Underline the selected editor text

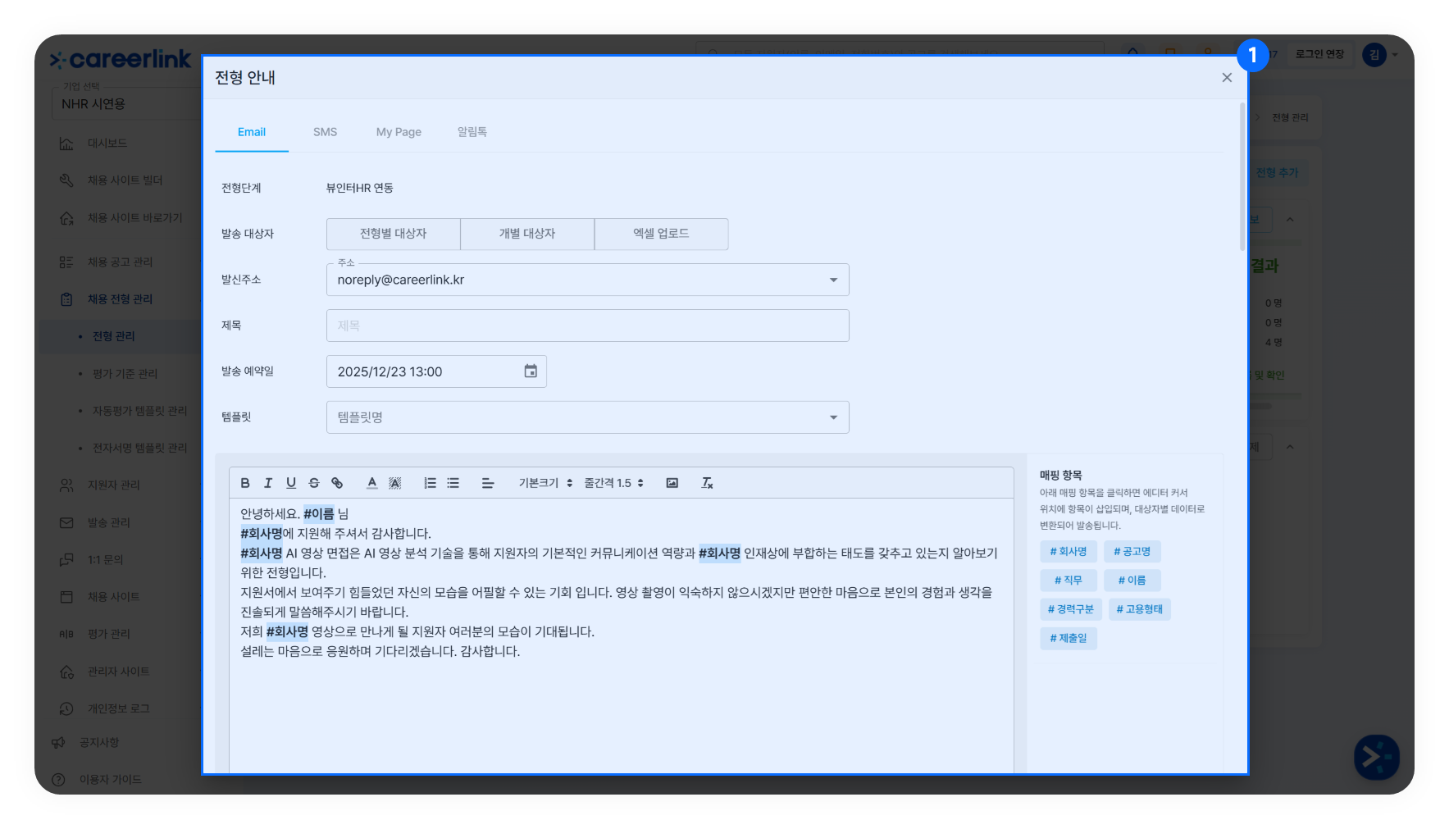[x=291, y=483]
